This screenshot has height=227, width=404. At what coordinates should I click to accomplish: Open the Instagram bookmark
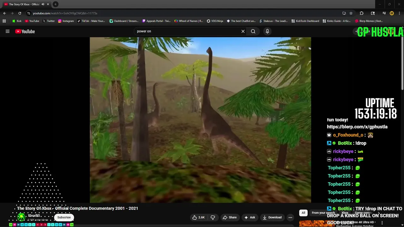[66, 21]
